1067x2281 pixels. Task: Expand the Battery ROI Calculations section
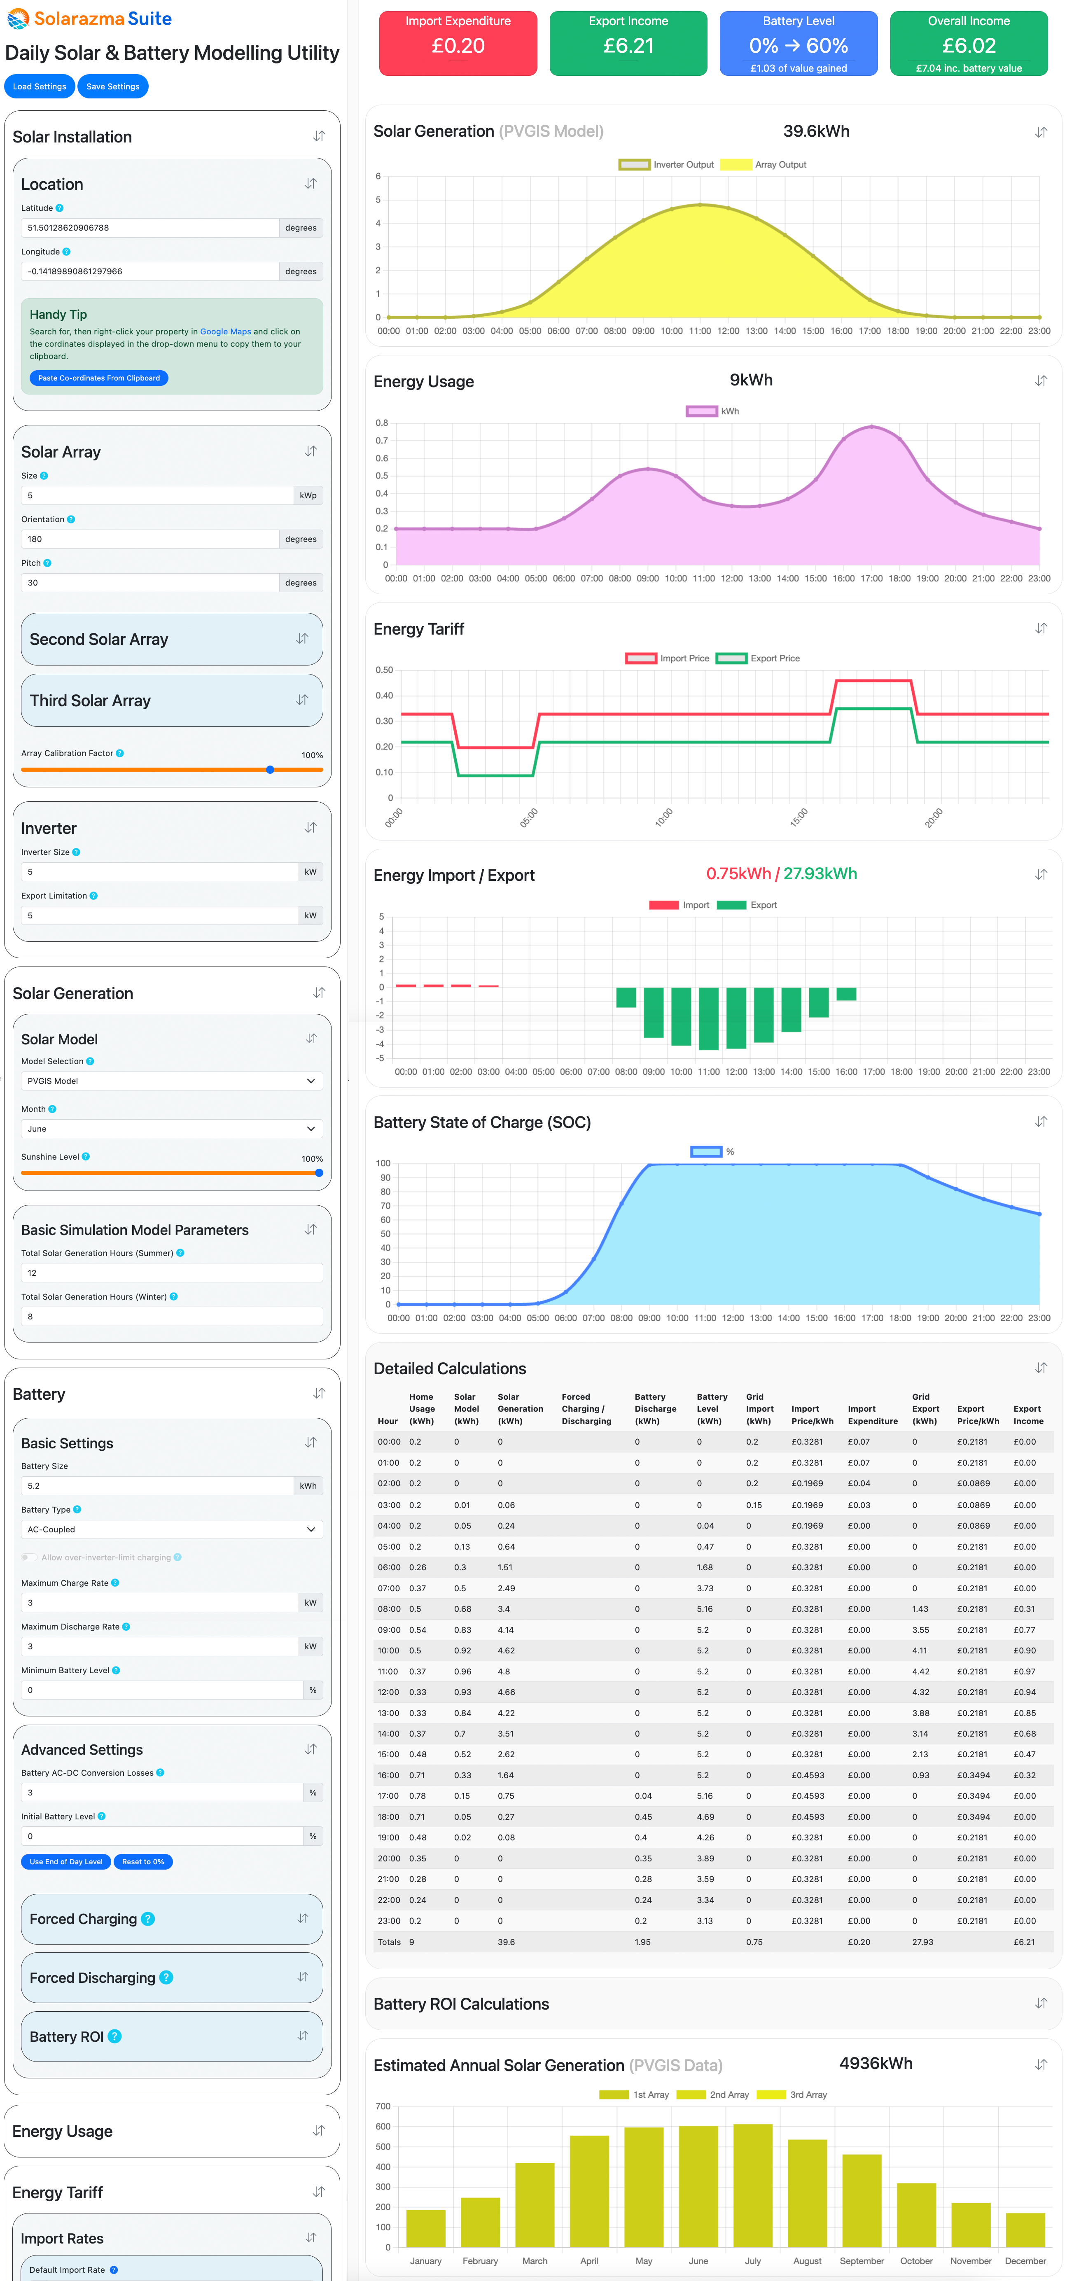click(1041, 2003)
